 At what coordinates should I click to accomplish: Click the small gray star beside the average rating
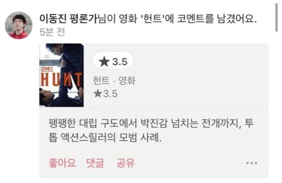tap(98, 94)
